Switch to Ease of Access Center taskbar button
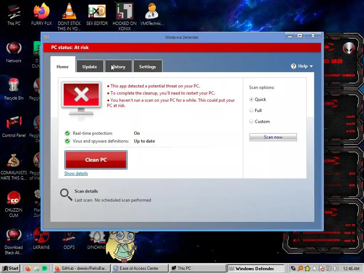 (139, 268)
